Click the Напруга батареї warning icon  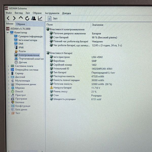[51, 88]
